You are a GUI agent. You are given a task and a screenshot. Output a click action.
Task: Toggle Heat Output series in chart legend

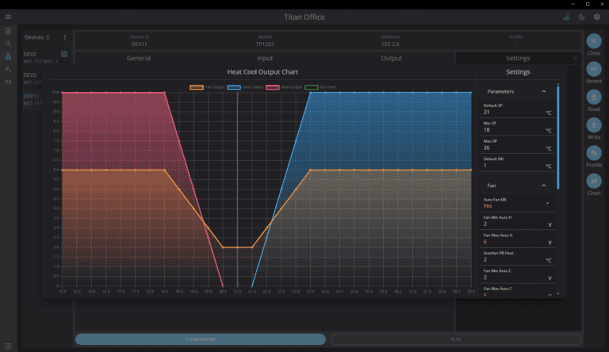click(284, 87)
